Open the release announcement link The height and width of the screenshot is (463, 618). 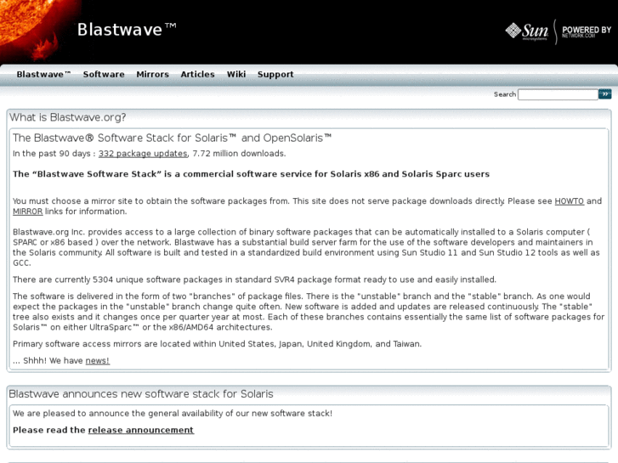pyautogui.click(x=141, y=430)
